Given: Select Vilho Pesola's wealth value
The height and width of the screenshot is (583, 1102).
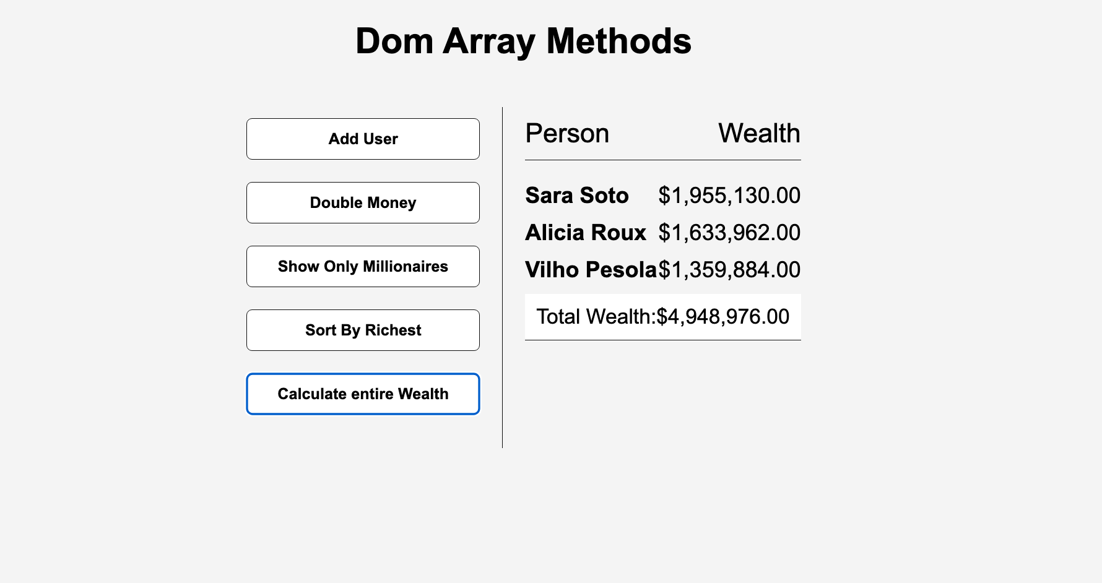Looking at the screenshot, I should 729,270.
